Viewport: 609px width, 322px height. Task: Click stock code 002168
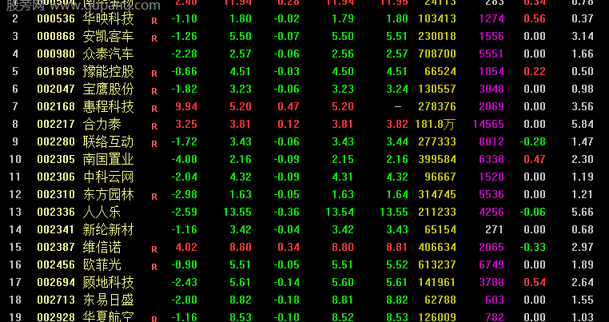coord(56,106)
